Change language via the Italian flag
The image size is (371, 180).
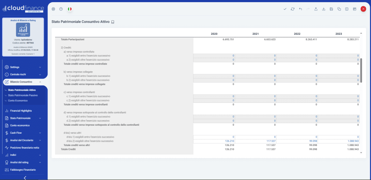click(x=70, y=9)
